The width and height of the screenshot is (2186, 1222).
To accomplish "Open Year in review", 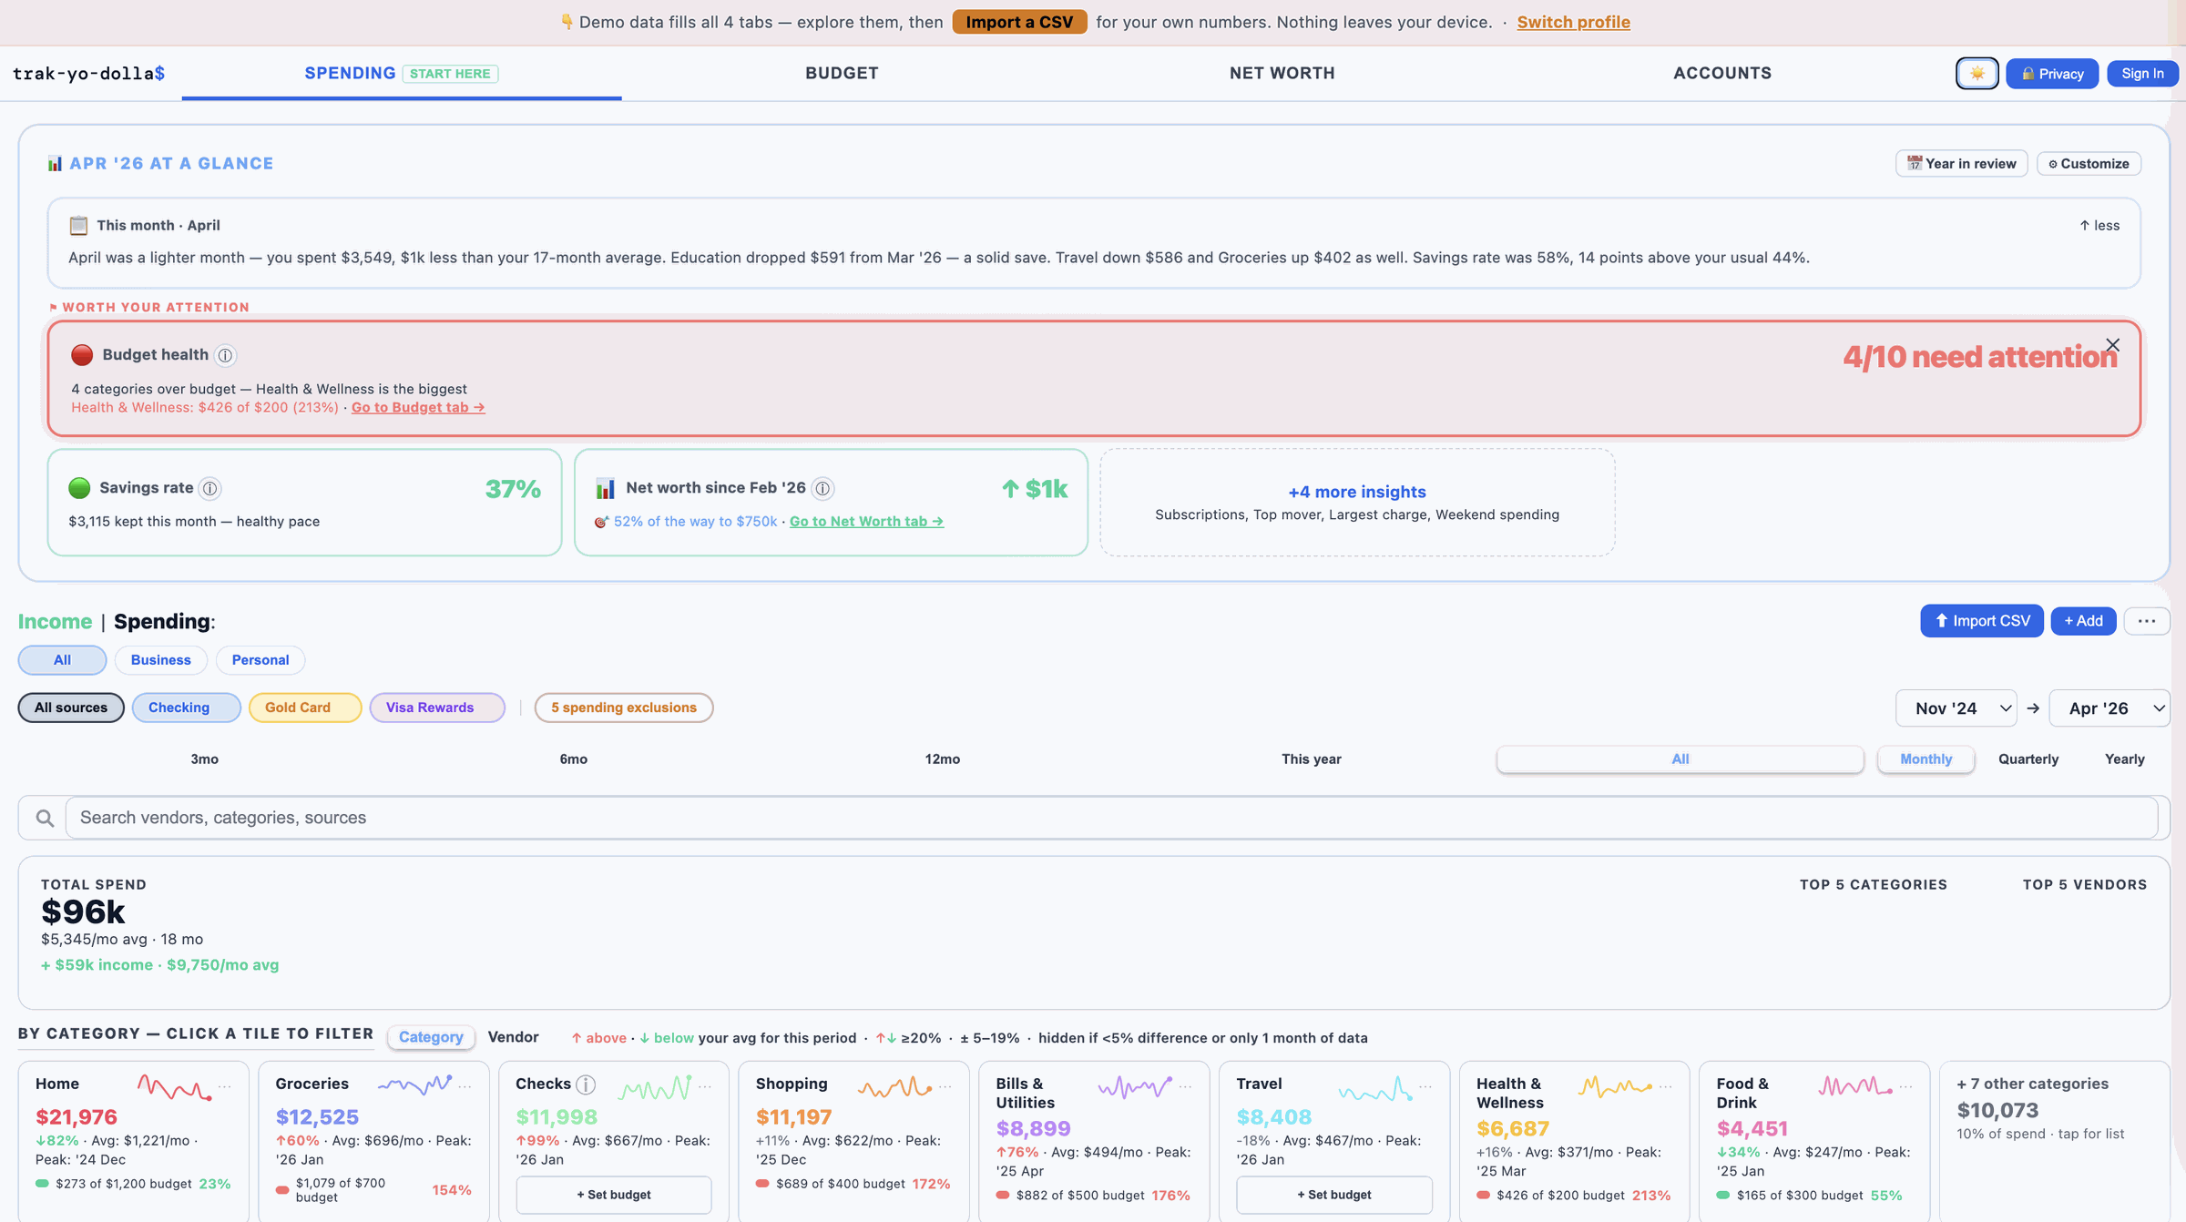I will 1961,164.
